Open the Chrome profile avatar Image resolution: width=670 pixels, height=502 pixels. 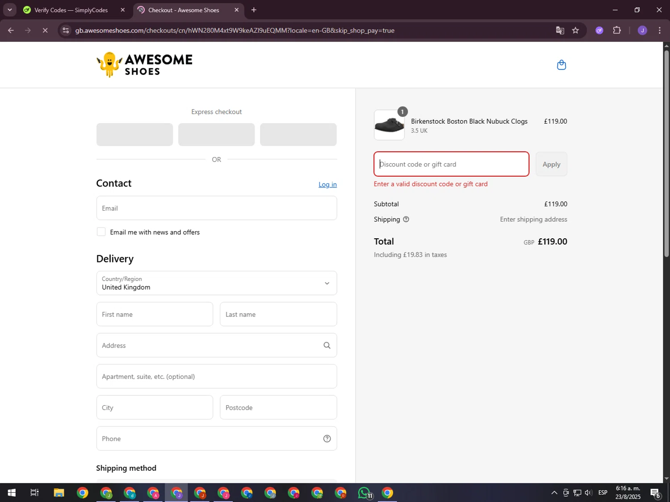point(642,30)
